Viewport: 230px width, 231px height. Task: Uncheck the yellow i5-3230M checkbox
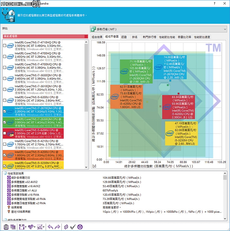[x=5, y=166]
